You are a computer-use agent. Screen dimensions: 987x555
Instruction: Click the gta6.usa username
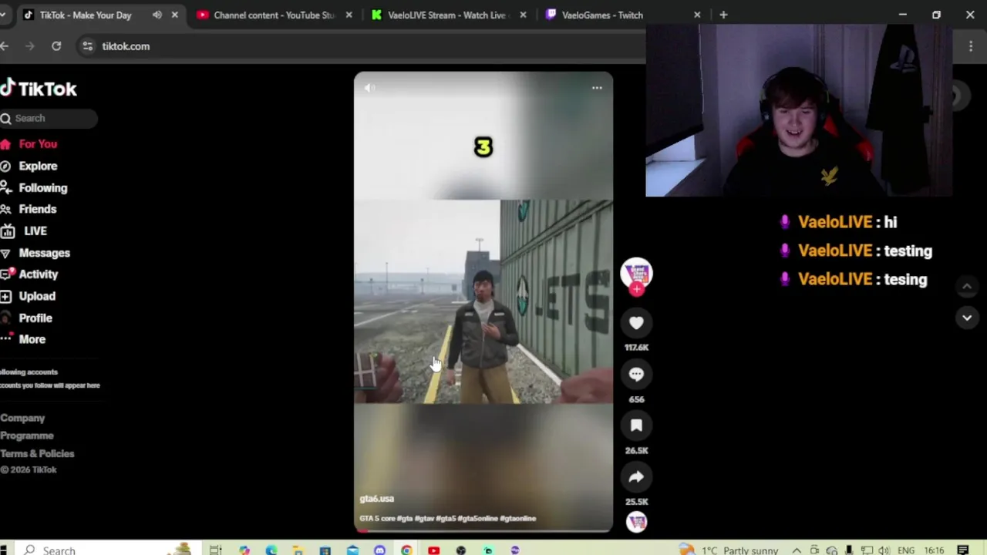click(376, 499)
